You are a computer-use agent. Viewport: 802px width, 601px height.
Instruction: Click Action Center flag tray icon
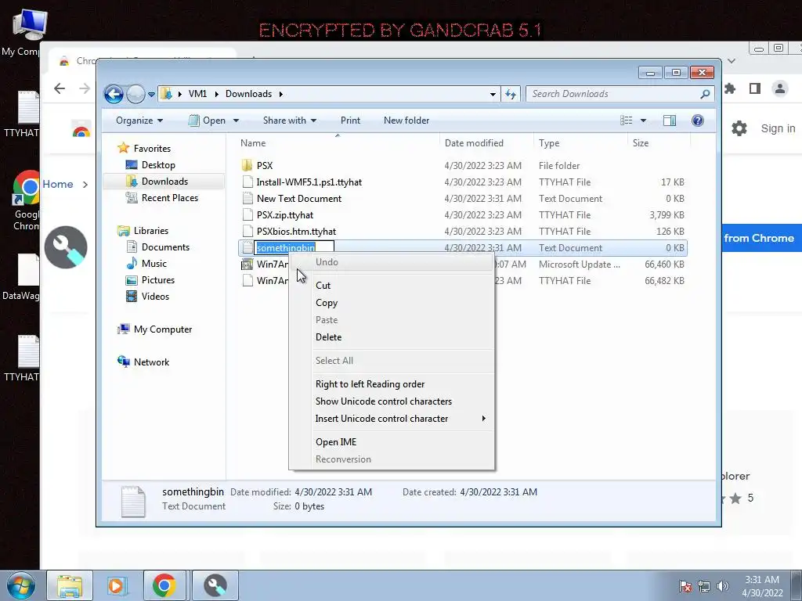tap(685, 586)
